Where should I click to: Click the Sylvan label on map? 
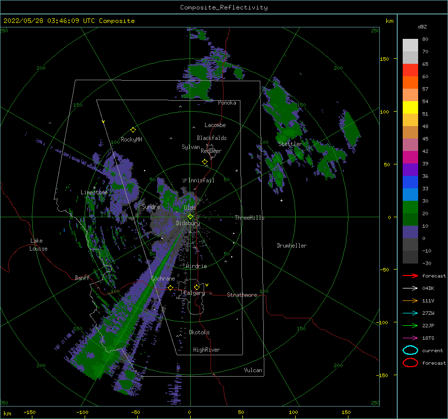(191, 147)
